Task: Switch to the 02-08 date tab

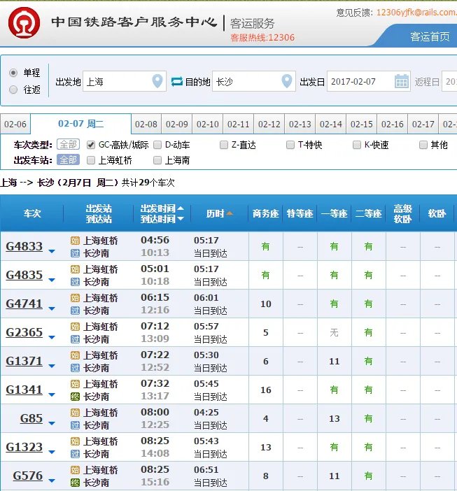Action: coord(146,124)
